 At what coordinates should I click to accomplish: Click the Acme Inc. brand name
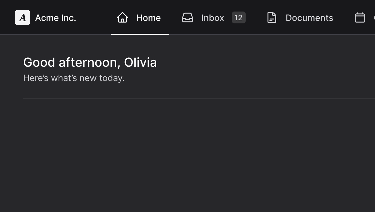[x=56, y=18]
